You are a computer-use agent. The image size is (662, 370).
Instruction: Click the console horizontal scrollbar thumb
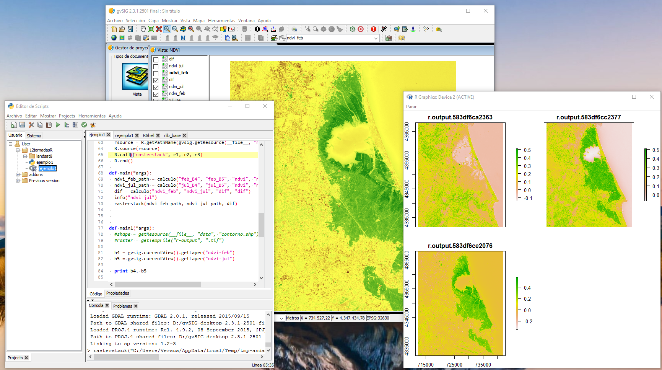127,357
